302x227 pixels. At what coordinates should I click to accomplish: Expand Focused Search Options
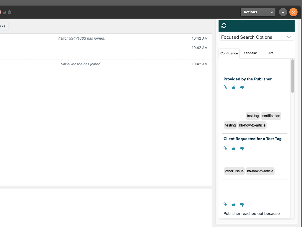tap(256, 37)
